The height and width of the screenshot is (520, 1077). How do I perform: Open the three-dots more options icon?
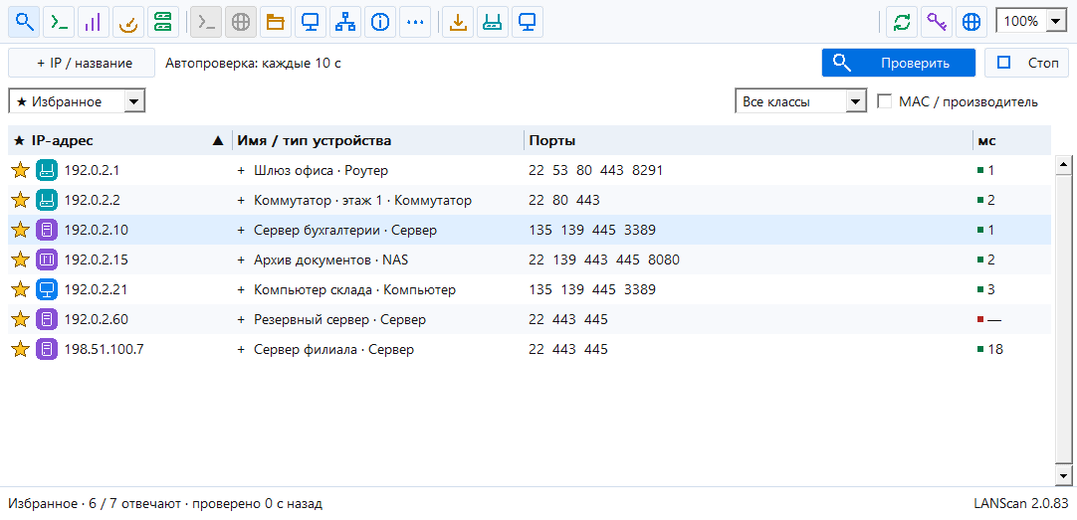tap(415, 22)
